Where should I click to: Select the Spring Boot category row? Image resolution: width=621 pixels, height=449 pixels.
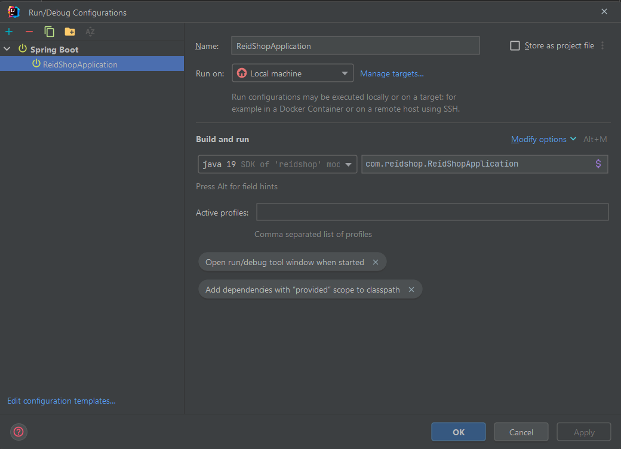tap(92, 49)
